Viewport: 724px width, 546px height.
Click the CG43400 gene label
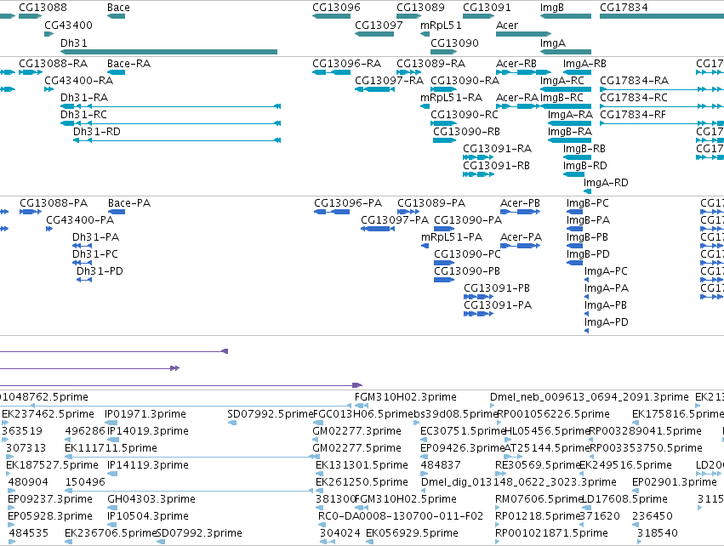(68, 25)
